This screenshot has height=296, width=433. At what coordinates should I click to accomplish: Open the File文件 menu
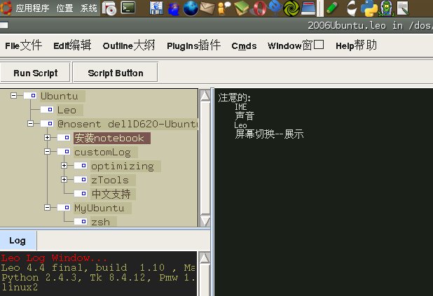click(23, 45)
